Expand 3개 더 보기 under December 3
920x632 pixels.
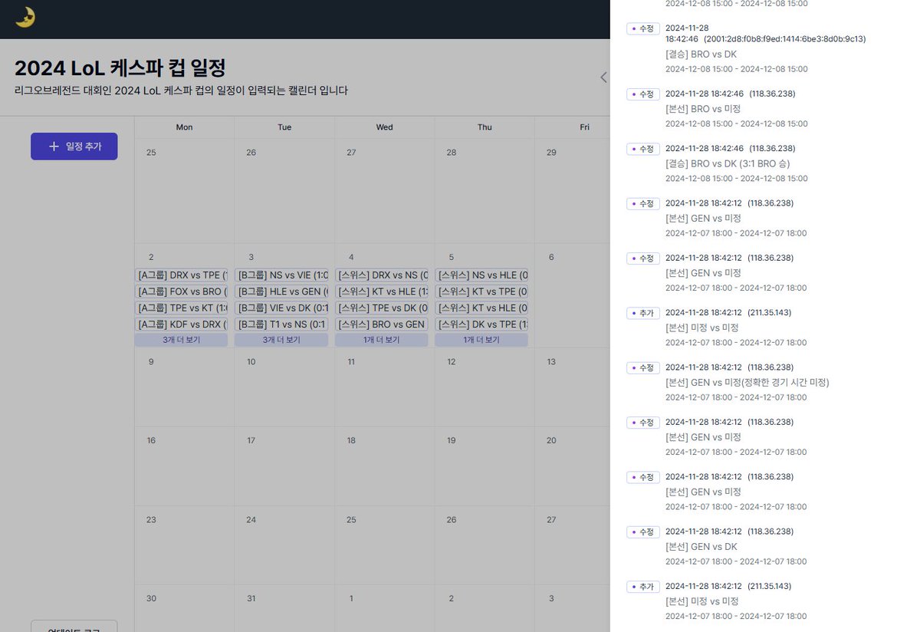click(281, 340)
